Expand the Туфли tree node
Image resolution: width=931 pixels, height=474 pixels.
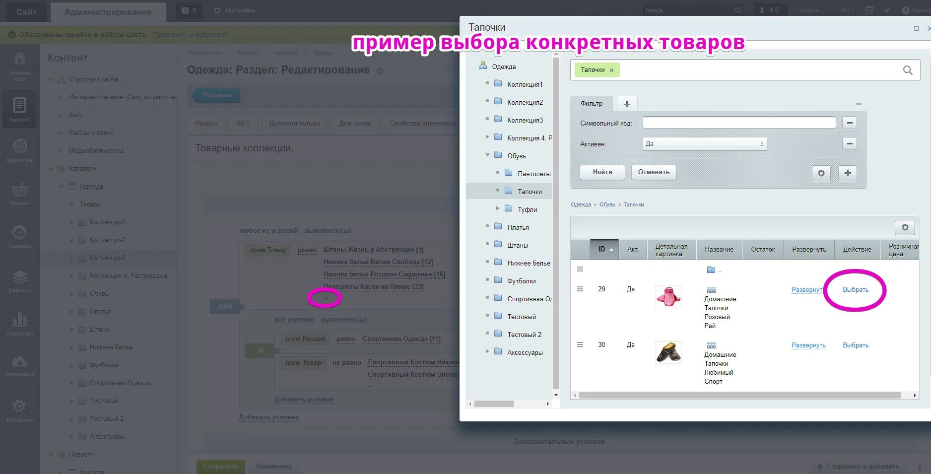coord(498,209)
